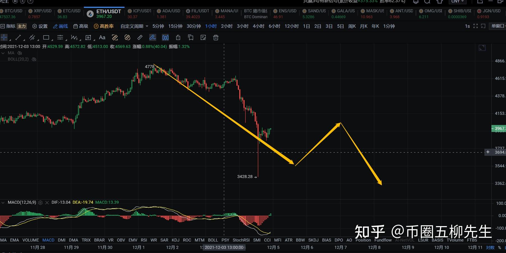Select the rectangle shape drawing tool
This screenshot has width=506, height=253.
(x=46, y=37)
